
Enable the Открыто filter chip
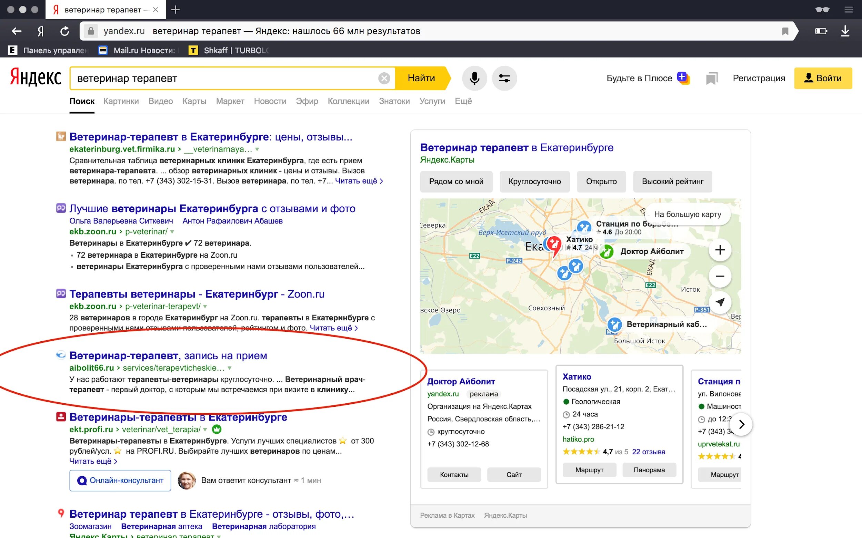click(x=601, y=182)
